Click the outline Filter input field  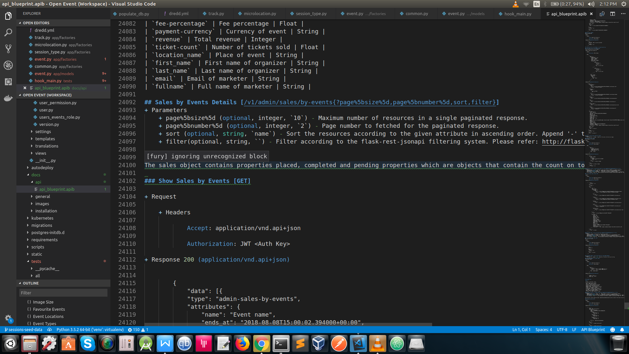pos(63,293)
